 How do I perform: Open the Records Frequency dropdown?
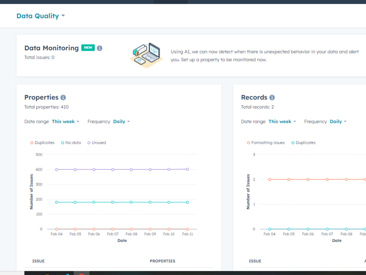338,121
